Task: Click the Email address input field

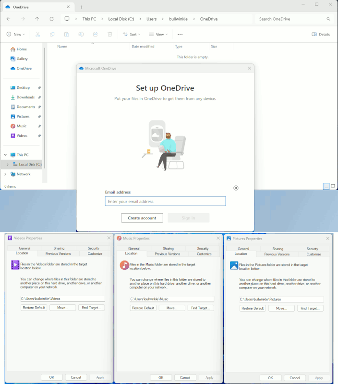Action: 165,201
